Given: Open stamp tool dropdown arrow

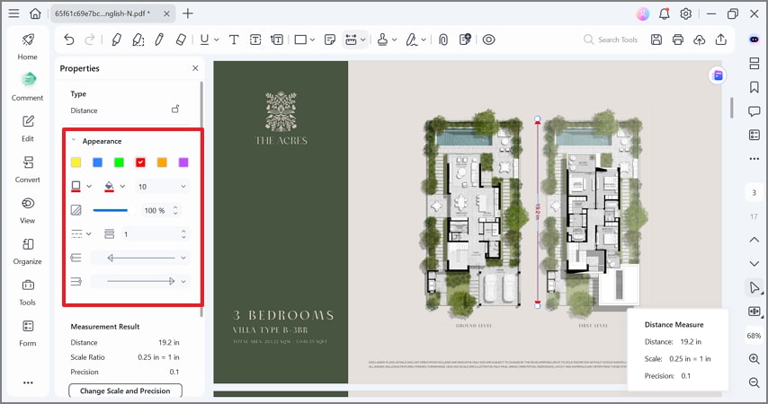Looking at the screenshot, I should pos(394,40).
